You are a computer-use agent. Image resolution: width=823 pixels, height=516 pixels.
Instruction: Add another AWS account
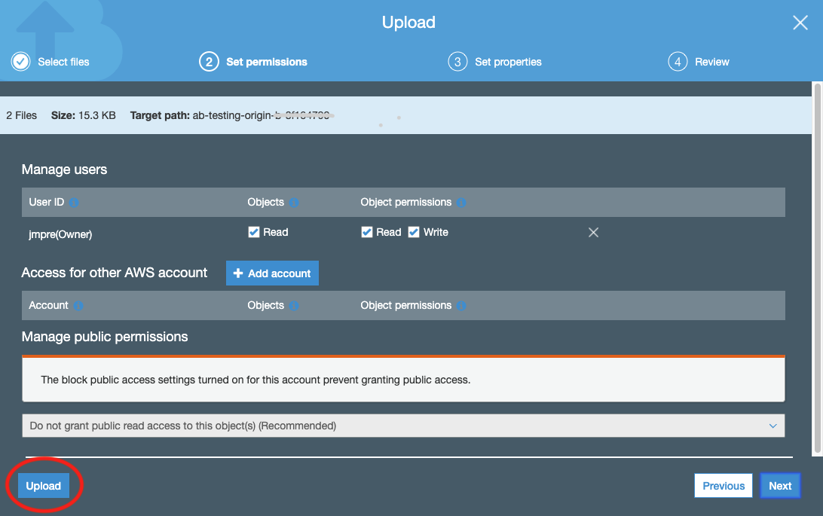point(272,273)
